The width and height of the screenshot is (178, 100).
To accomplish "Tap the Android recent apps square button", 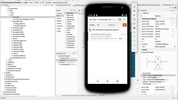I will coord(117,81).
